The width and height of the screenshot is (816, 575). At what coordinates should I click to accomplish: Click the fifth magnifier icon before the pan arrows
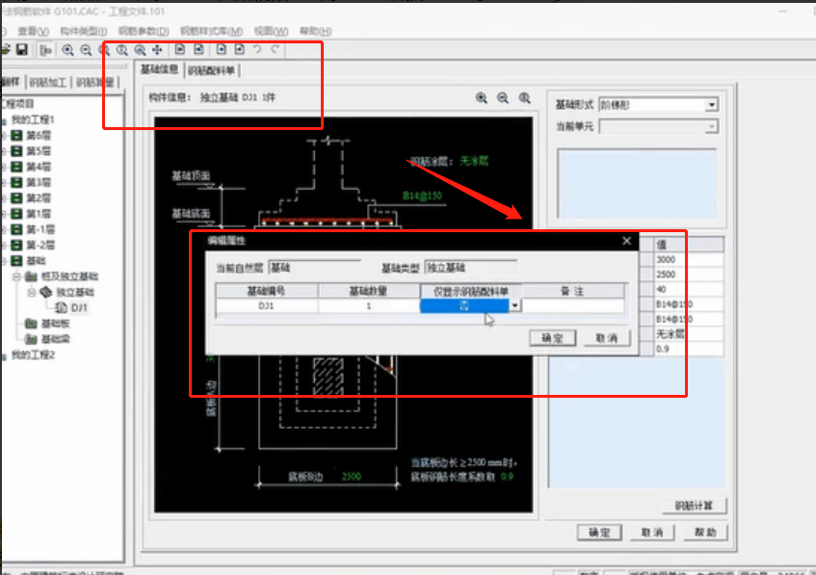[x=140, y=50]
